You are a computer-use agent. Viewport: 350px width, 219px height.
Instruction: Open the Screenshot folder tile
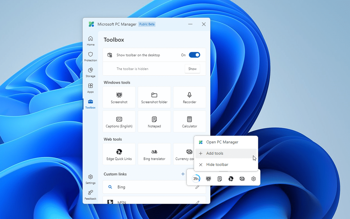pyautogui.click(x=154, y=98)
